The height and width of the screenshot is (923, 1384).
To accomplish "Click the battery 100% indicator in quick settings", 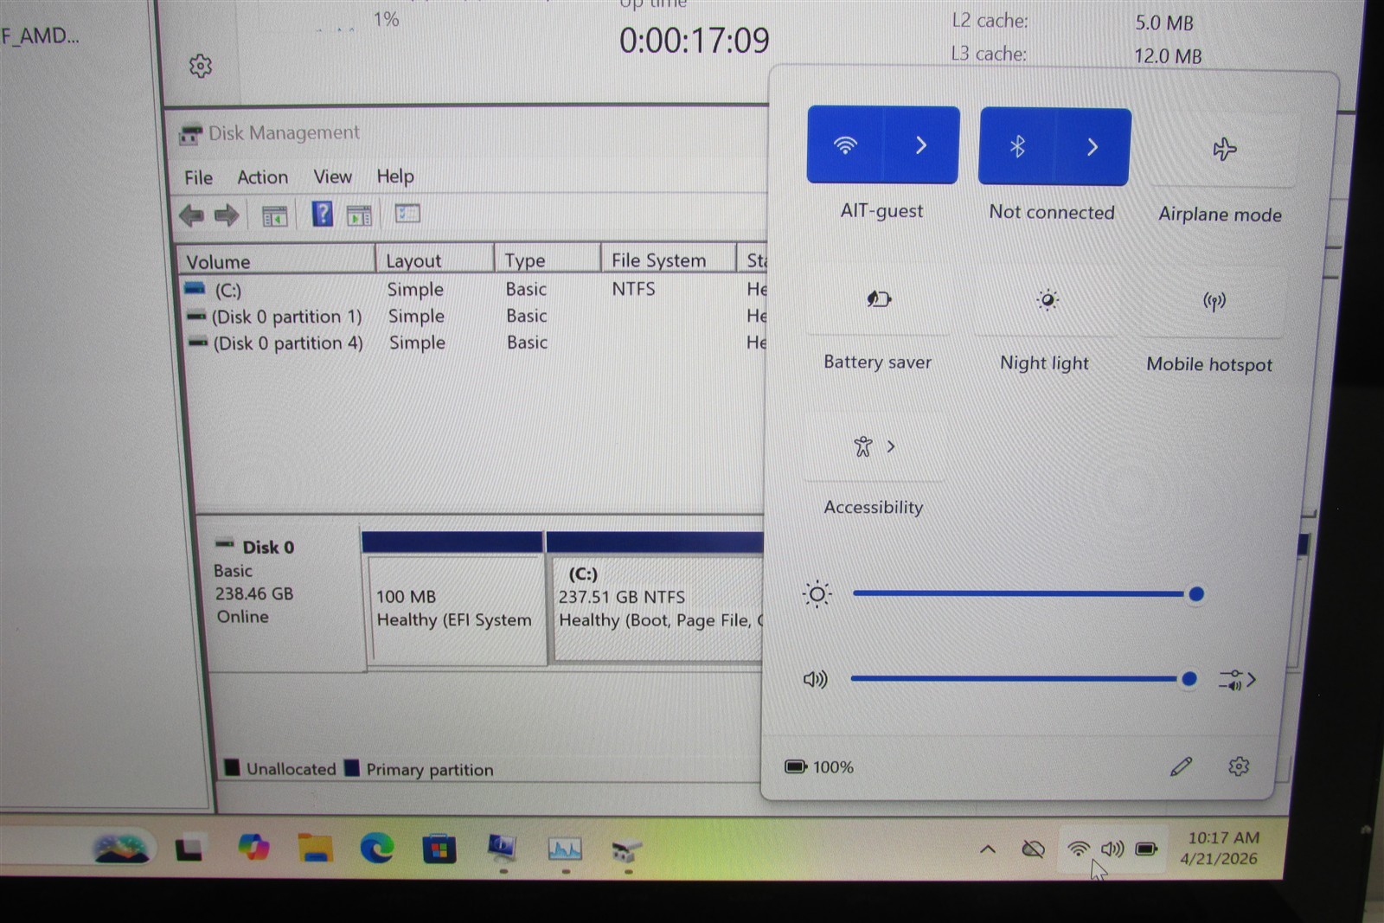I will click(x=818, y=766).
